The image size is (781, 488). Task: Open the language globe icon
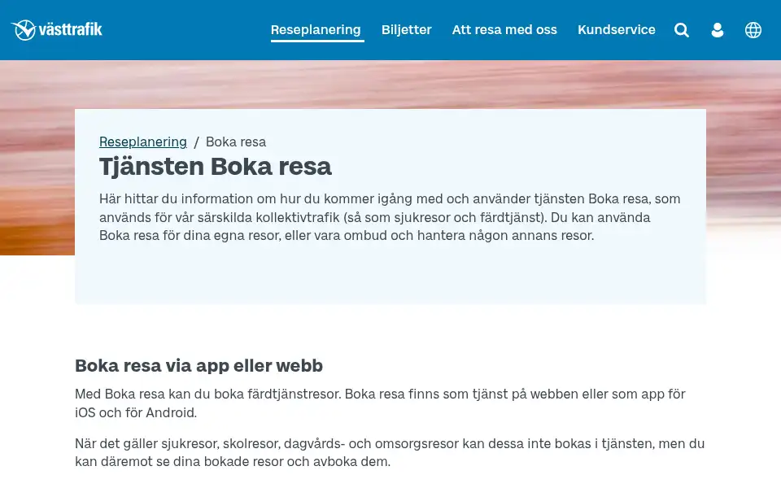pos(753,30)
